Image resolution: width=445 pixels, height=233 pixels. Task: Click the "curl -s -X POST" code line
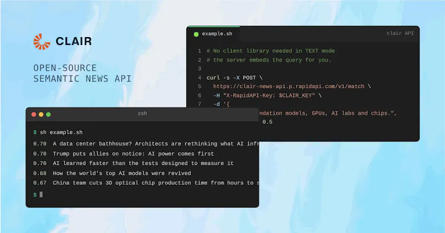coord(234,78)
